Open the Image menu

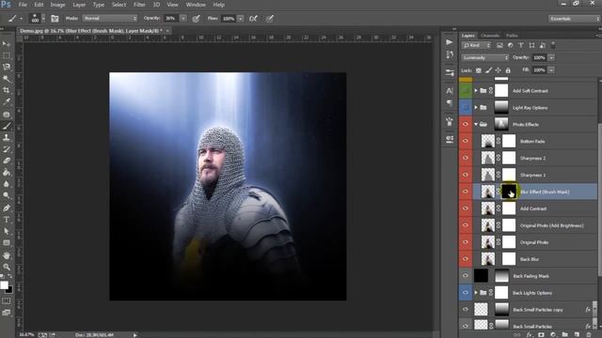tap(57, 5)
